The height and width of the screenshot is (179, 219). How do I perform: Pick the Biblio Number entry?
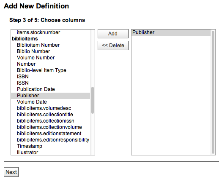50,51
